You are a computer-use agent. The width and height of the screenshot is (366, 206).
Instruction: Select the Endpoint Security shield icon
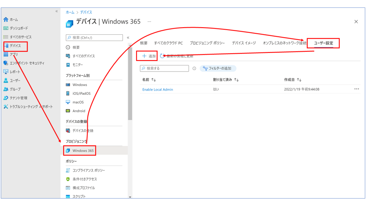pos(6,63)
